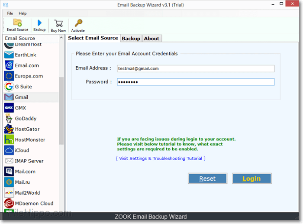The image size is (303, 224).
Task: Click the Activate key icon
Action: pyautogui.click(x=78, y=23)
